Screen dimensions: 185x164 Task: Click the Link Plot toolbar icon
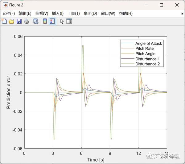pyautogui.click(x=36, y=21)
